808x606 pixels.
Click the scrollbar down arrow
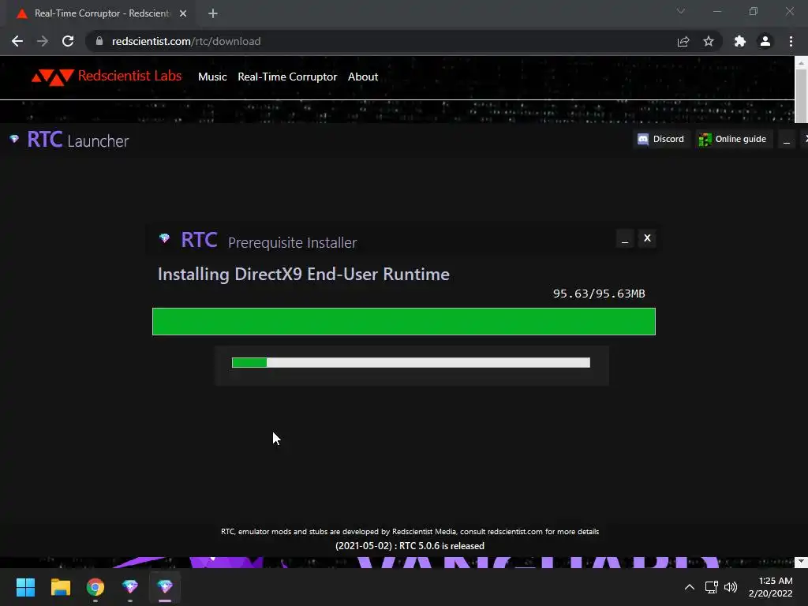(x=801, y=562)
